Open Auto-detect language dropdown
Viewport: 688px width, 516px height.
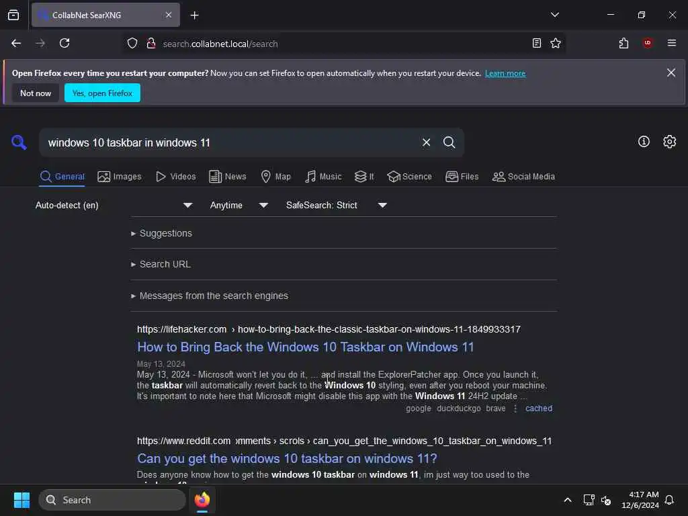click(x=114, y=206)
